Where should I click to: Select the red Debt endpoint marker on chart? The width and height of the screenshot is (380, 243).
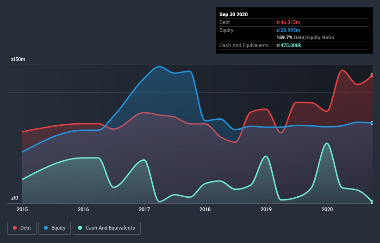click(372, 75)
